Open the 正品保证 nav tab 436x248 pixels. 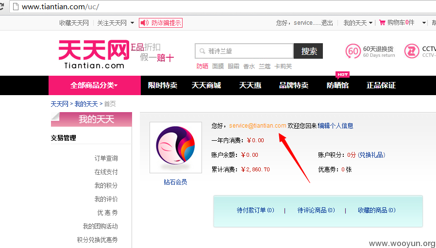click(x=381, y=85)
